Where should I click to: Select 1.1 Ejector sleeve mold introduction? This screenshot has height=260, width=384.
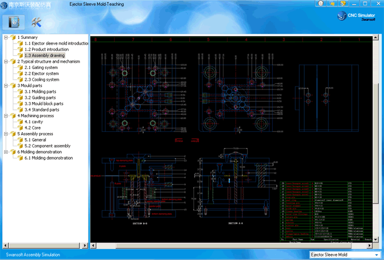point(57,44)
